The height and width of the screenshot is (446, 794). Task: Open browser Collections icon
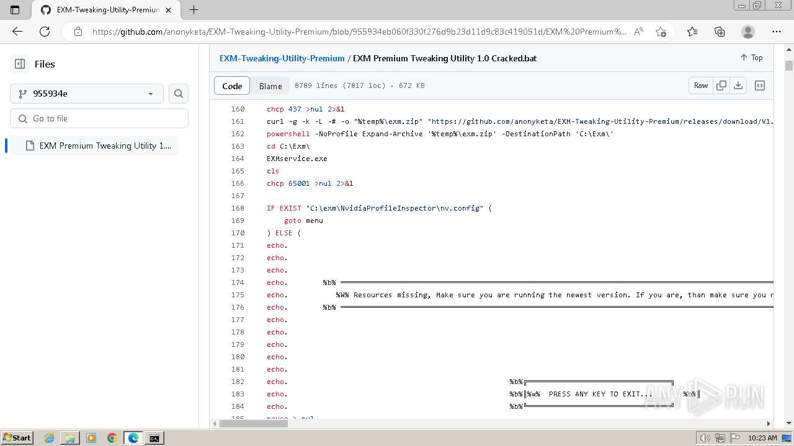click(720, 32)
